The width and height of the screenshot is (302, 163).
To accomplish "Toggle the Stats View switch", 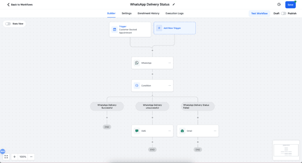I will 8,24.
